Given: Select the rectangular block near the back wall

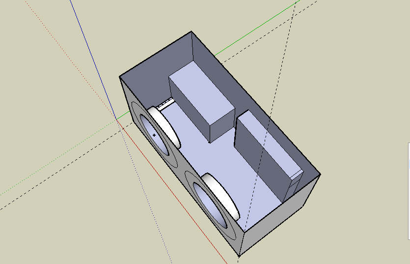Looking at the screenshot, I should click(x=202, y=102).
